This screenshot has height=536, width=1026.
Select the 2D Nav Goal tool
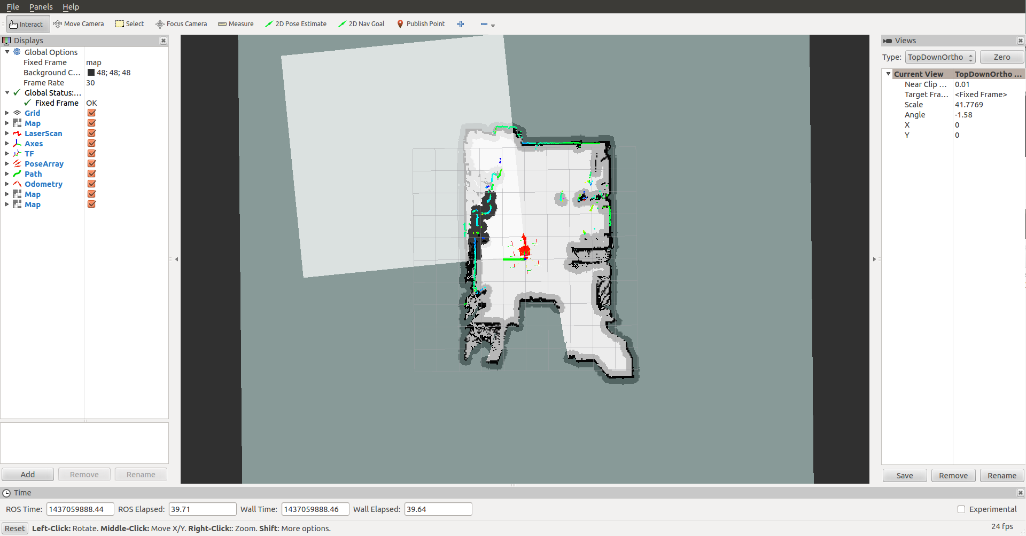click(x=361, y=24)
